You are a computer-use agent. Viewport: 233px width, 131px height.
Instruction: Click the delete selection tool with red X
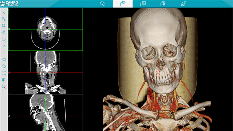(x=4, y=87)
